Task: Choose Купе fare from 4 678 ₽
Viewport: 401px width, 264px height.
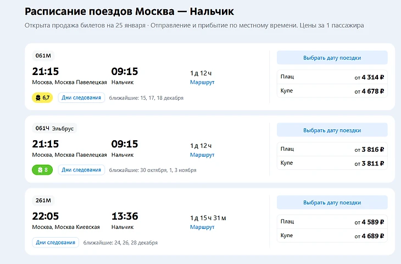Action: (332, 91)
